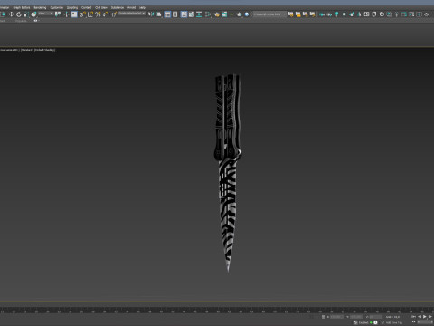The height and width of the screenshot is (326, 434).
Task: Open the project path dropdown
Action: click(269, 14)
